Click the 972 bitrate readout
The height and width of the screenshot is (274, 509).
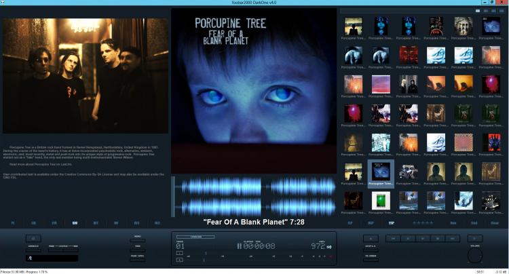coord(318,246)
